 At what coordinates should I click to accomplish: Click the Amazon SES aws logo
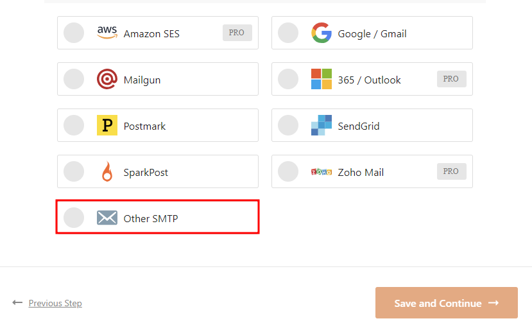pyautogui.click(x=107, y=33)
